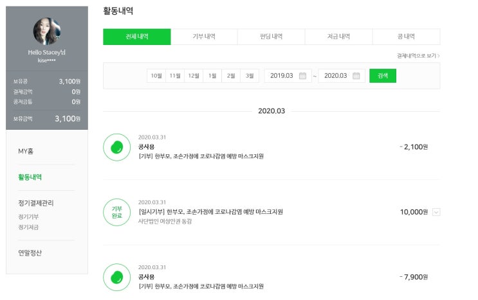Open 연말정산 in sidebar
The image size is (478, 300).
30,253
